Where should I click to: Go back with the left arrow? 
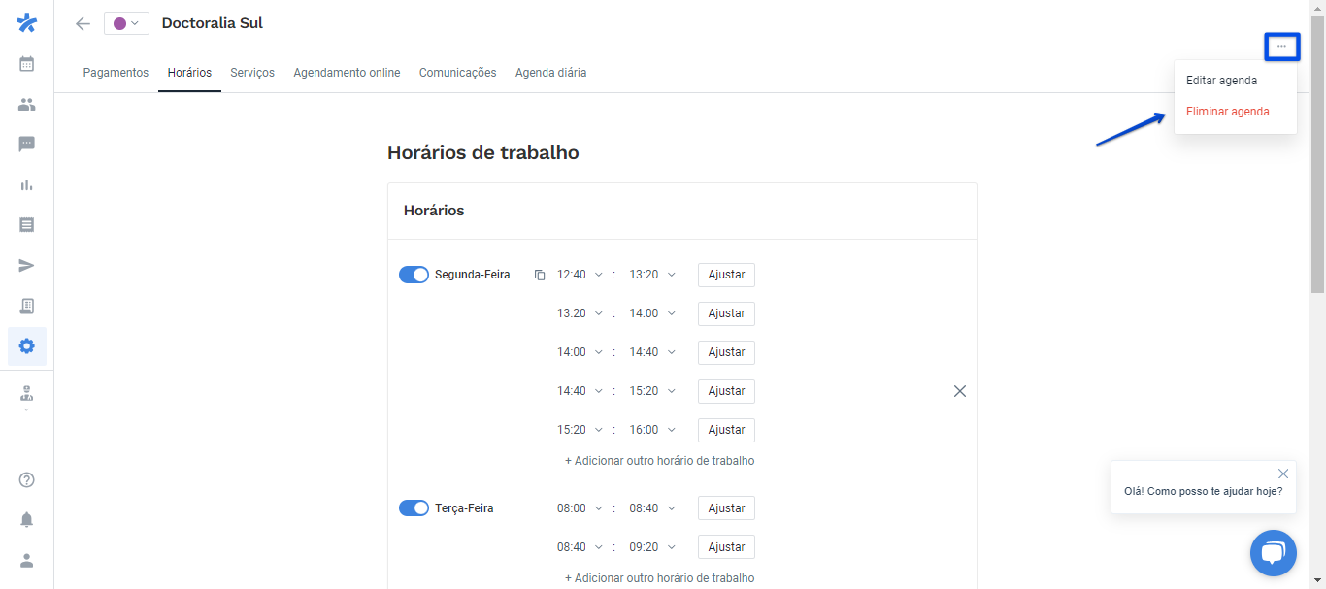[x=83, y=23]
